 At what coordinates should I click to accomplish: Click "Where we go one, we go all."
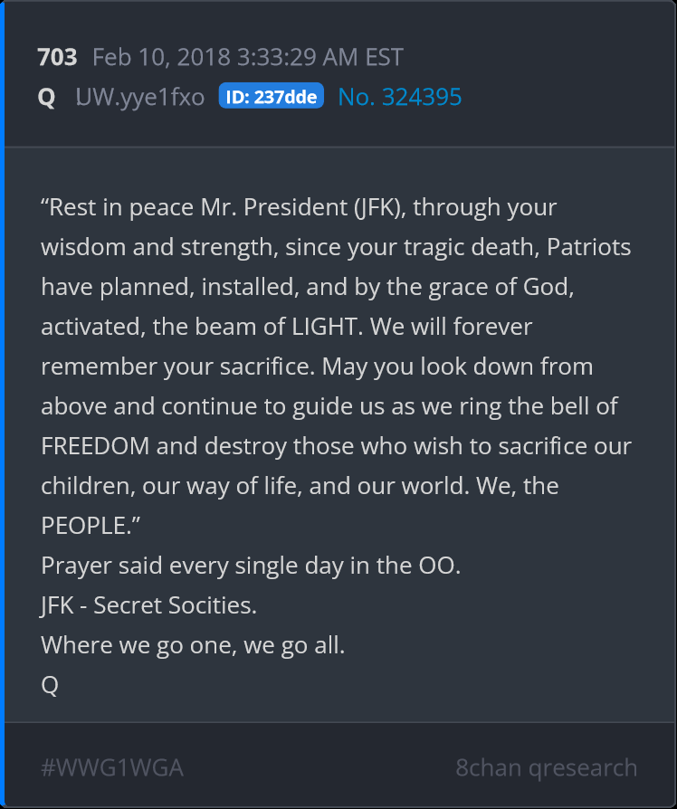193,646
